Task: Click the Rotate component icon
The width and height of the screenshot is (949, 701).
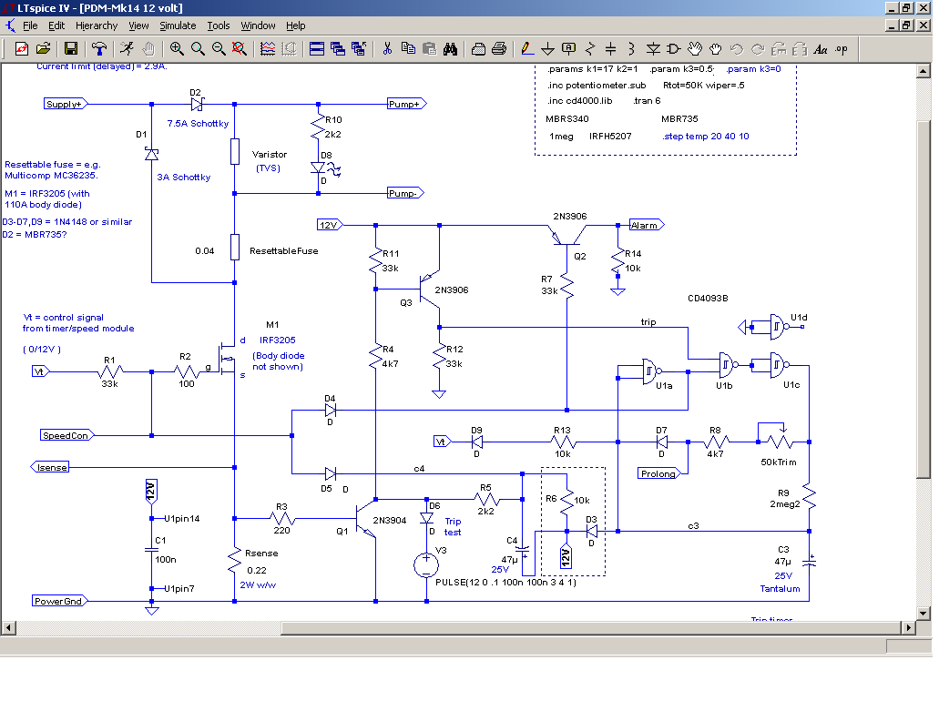Action: pyautogui.click(x=779, y=49)
